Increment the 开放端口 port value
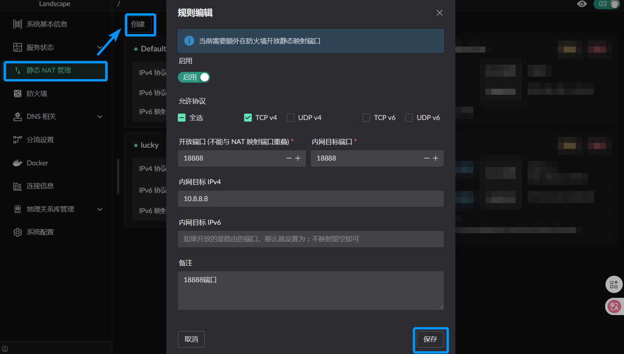624x354 pixels. click(x=298, y=159)
